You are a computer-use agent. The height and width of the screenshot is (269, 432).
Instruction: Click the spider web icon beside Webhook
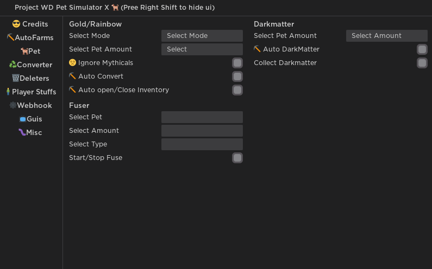tap(13, 105)
